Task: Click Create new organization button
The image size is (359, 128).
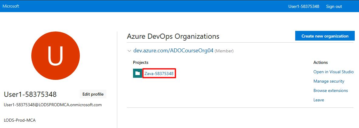Action: point(325,36)
